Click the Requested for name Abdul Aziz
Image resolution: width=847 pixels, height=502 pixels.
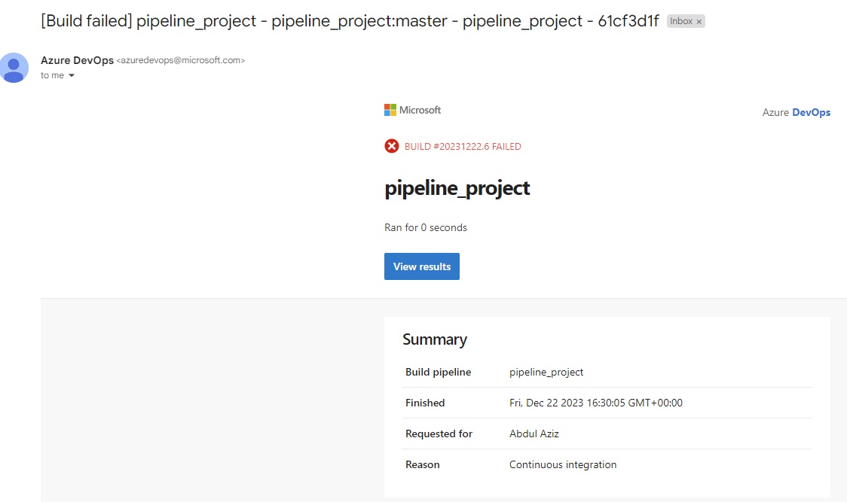pos(534,434)
